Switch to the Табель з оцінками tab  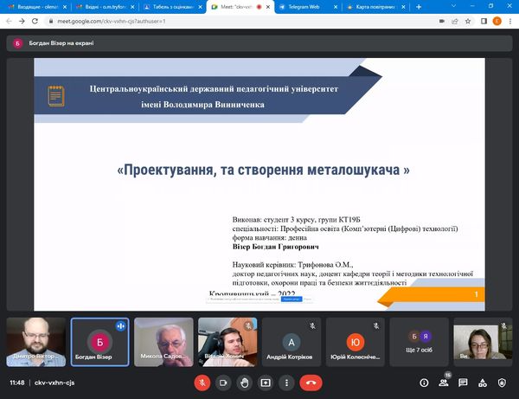click(172, 7)
